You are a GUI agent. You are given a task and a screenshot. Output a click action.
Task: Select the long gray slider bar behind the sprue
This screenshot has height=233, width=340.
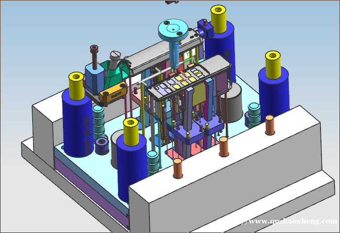coord(165,52)
